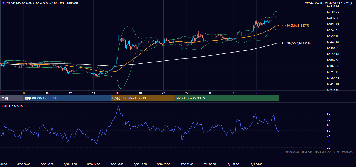Select the RSI scale value 70
Screen dimensions: 356x167
329,119
